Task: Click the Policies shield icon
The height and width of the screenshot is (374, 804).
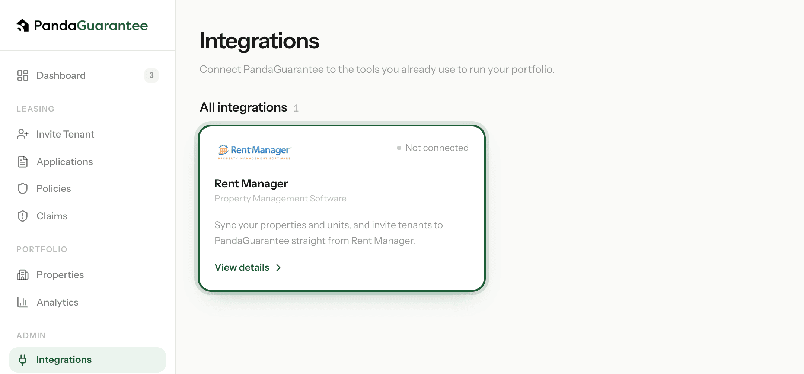Action: [x=23, y=188]
